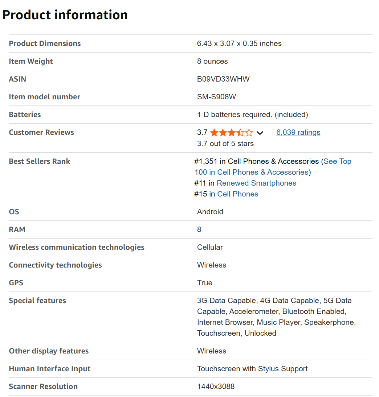Image resolution: width=379 pixels, height=397 pixels.
Task: Click the ASIN value B09VD33WHW
Action: point(223,79)
